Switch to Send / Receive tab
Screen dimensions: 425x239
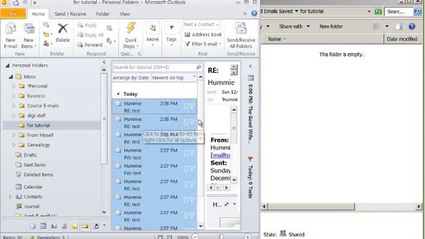tap(70, 14)
